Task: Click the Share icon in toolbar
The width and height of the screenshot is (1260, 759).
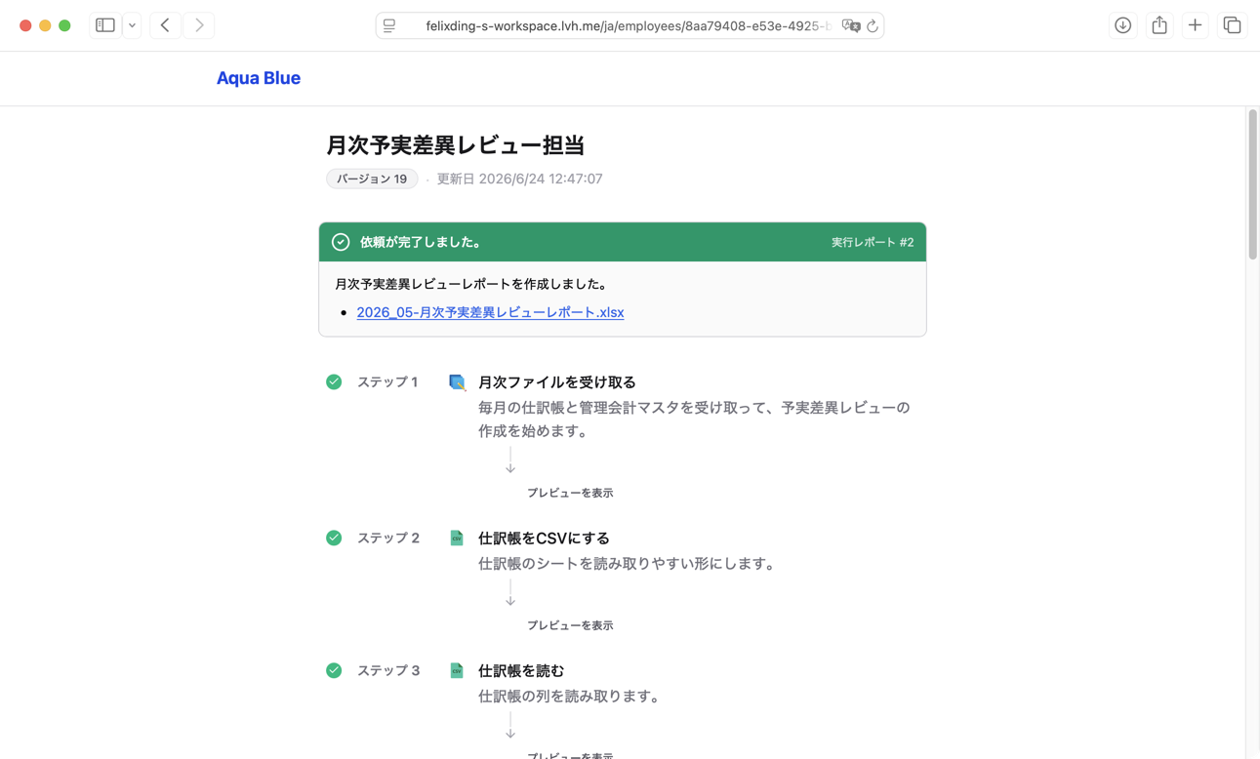Action: 1159,25
